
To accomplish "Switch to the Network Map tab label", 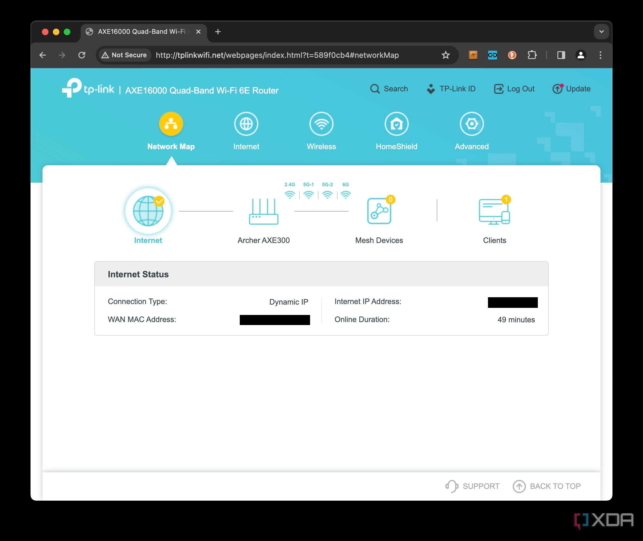I will 171,147.
